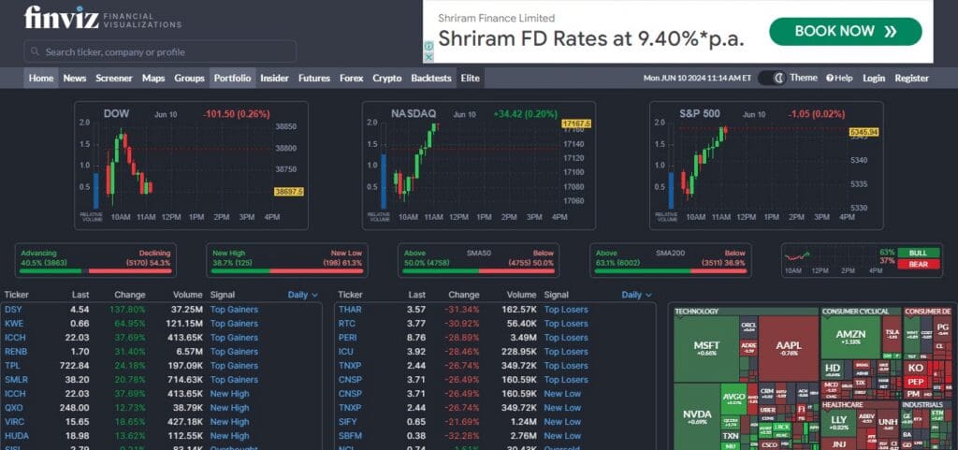The width and height of the screenshot is (958, 450).
Task: Click the SMA50 above/below bar
Action: coord(478,260)
